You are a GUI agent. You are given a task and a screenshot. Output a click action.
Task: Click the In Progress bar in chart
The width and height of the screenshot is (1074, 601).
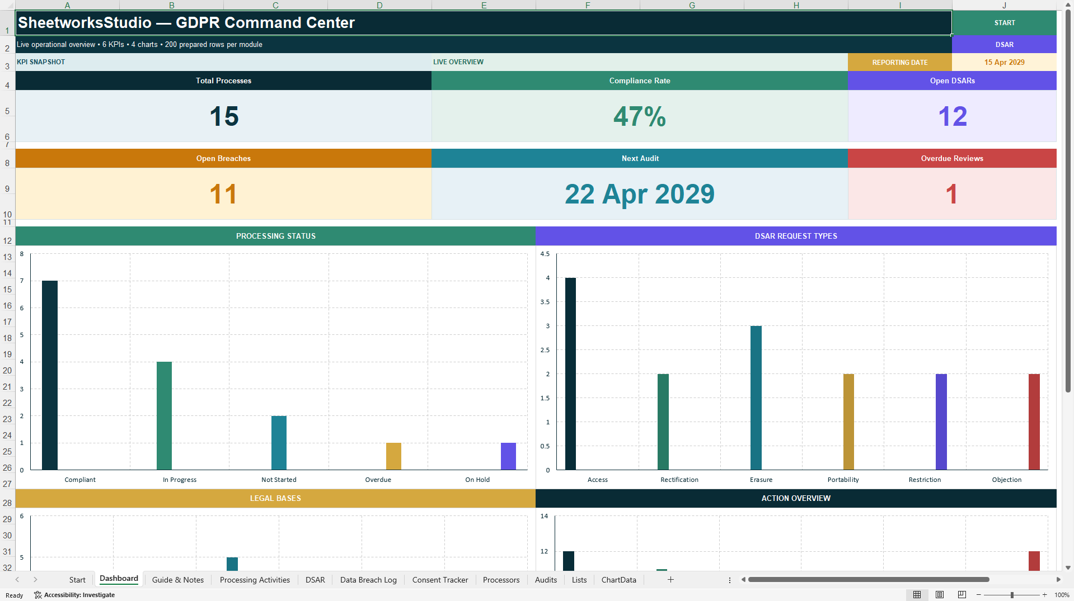(164, 415)
